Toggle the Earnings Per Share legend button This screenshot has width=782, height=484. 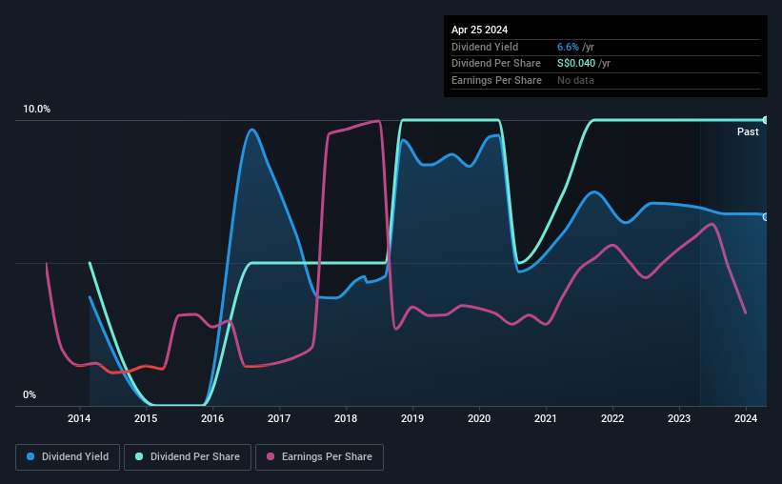[x=319, y=457]
